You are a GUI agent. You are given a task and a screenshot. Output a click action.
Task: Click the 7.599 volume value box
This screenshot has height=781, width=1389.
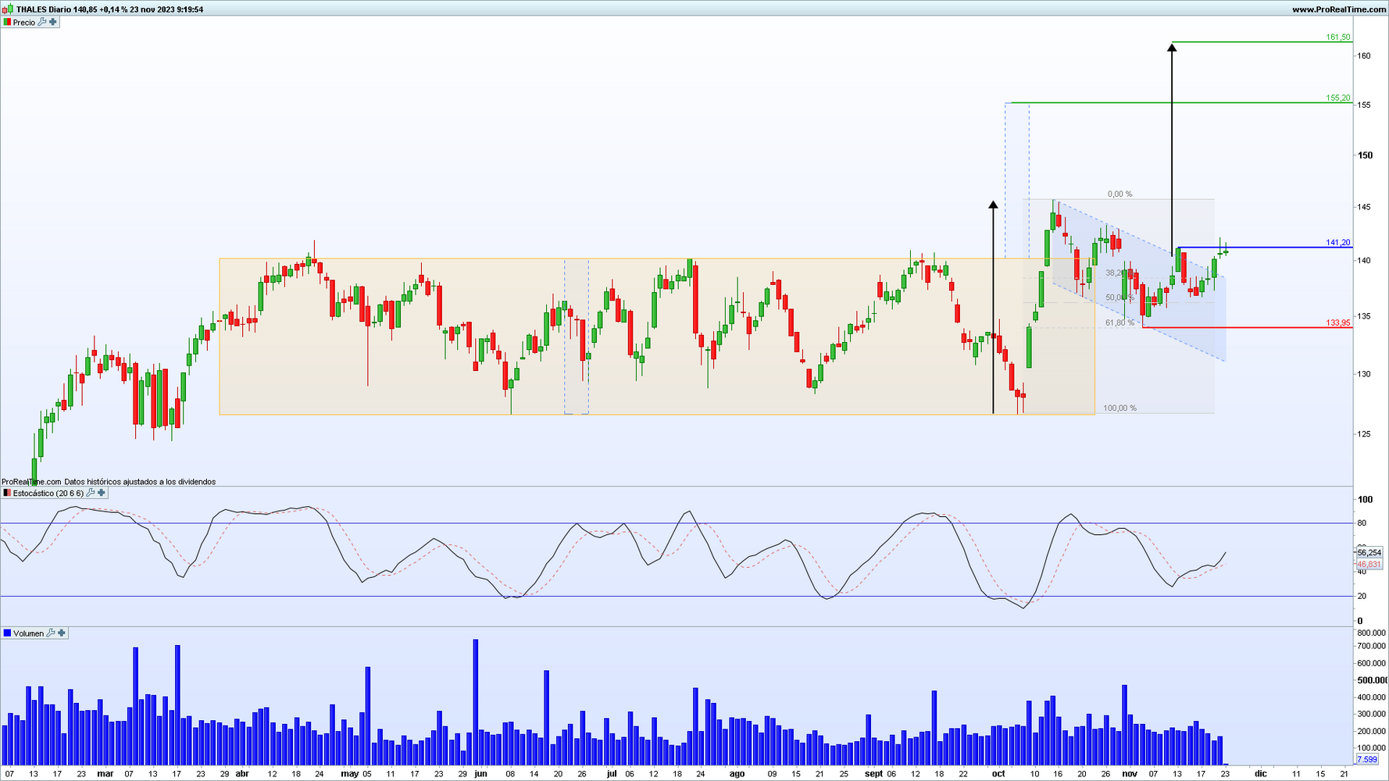click(x=1367, y=759)
